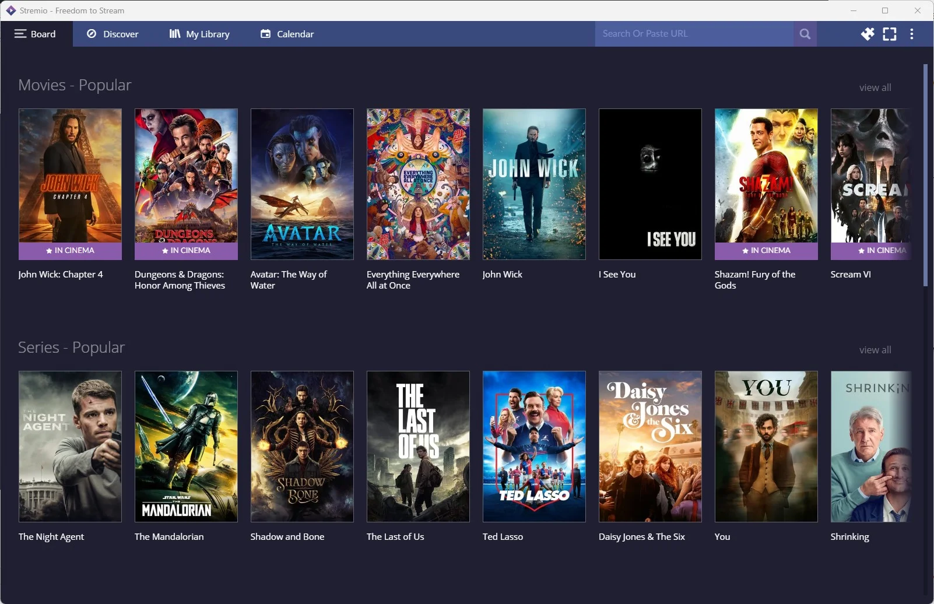Open Dungeons & Dragons: Honor Among Thieves poster
The height and width of the screenshot is (604, 934).
pyautogui.click(x=186, y=184)
